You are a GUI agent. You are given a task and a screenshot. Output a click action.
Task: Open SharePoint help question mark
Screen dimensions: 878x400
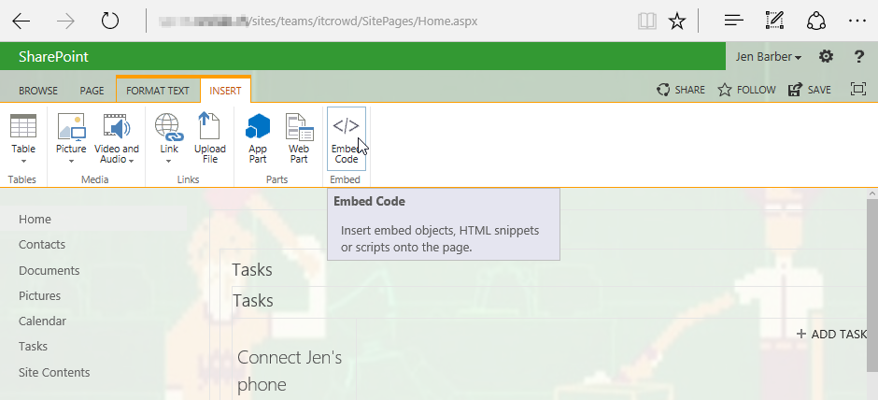point(859,57)
